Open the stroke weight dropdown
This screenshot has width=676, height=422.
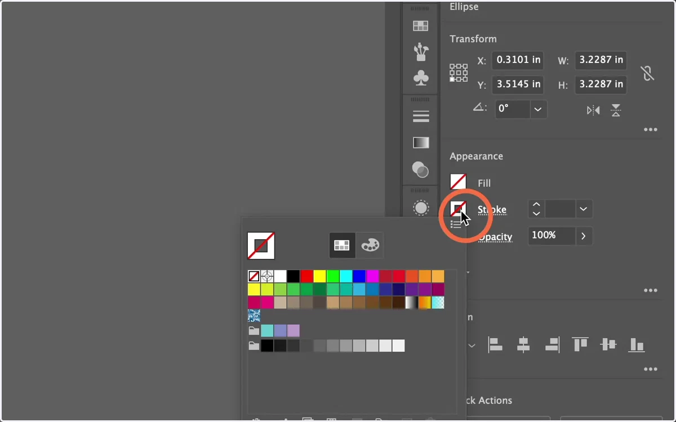pos(584,209)
